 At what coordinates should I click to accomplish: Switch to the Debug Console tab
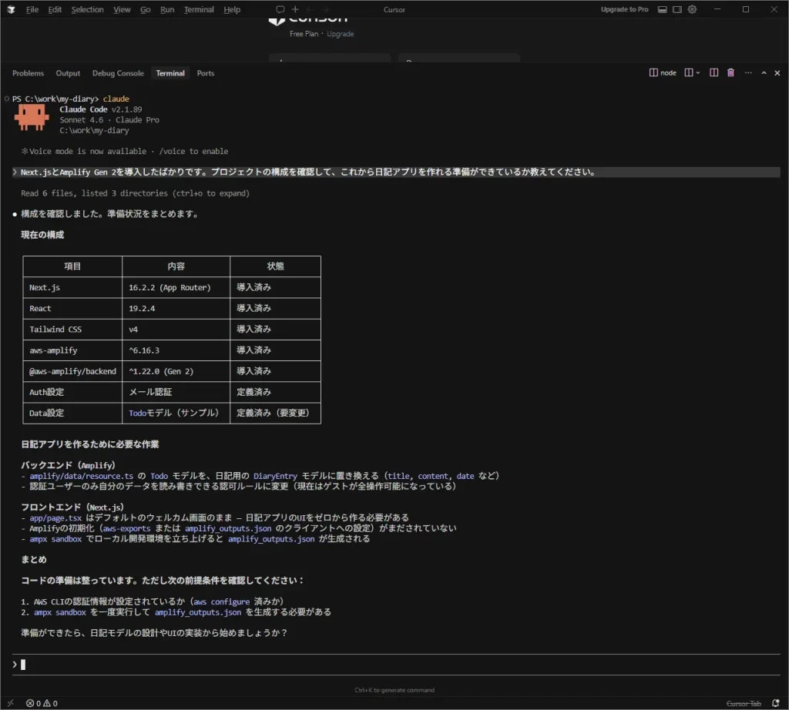[118, 73]
